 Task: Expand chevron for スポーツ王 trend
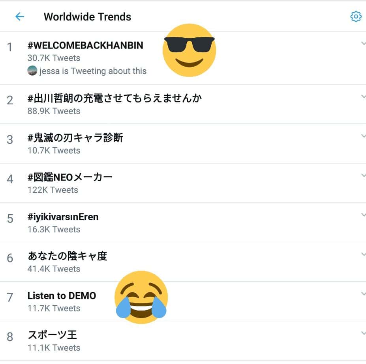tap(363, 333)
